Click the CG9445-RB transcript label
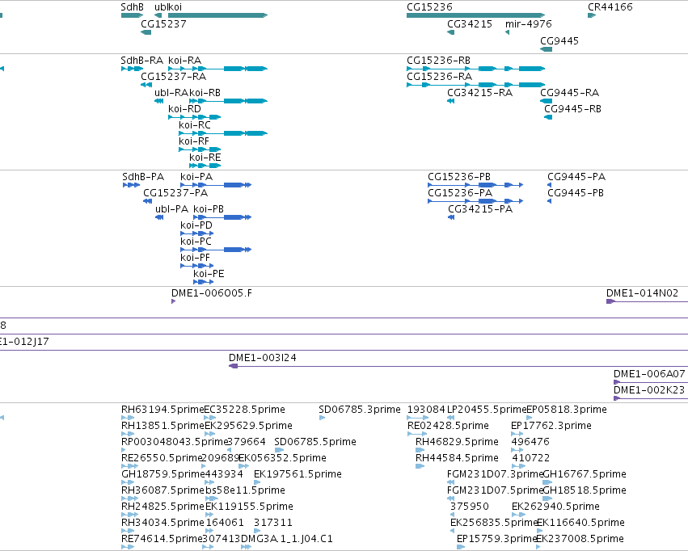This screenshot has height=551, width=688. (572, 109)
